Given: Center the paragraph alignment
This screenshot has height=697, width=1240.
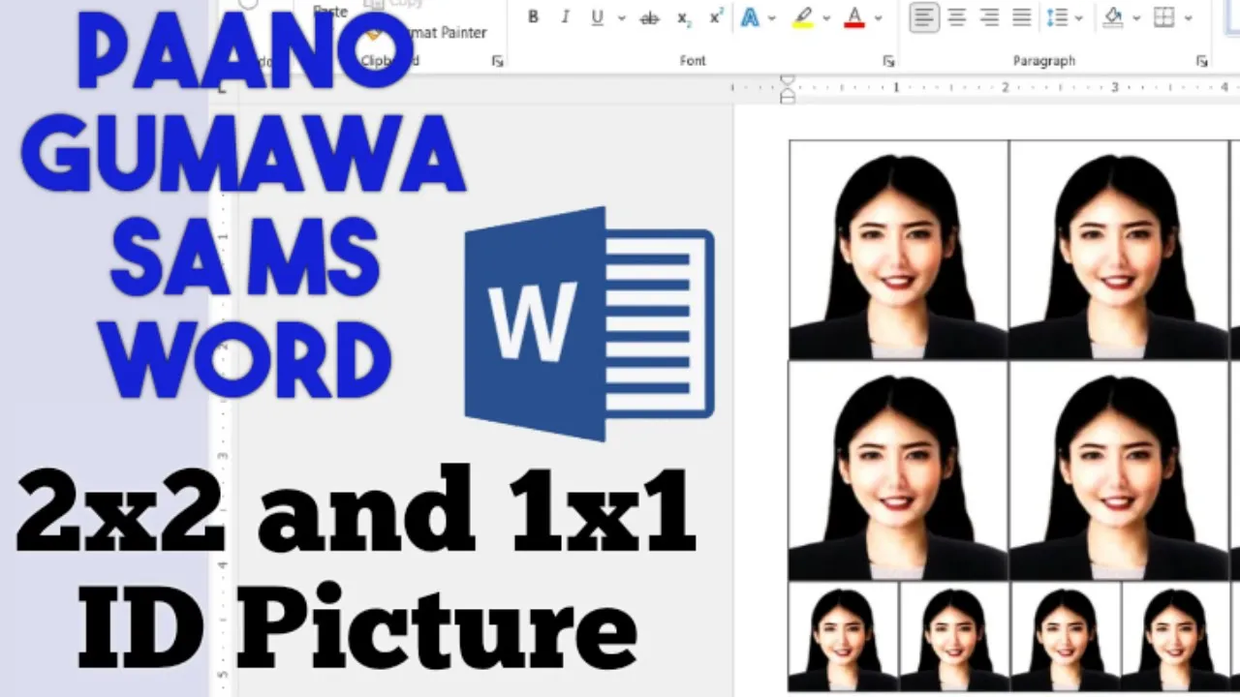Looking at the screenshot, I should 957,17.
